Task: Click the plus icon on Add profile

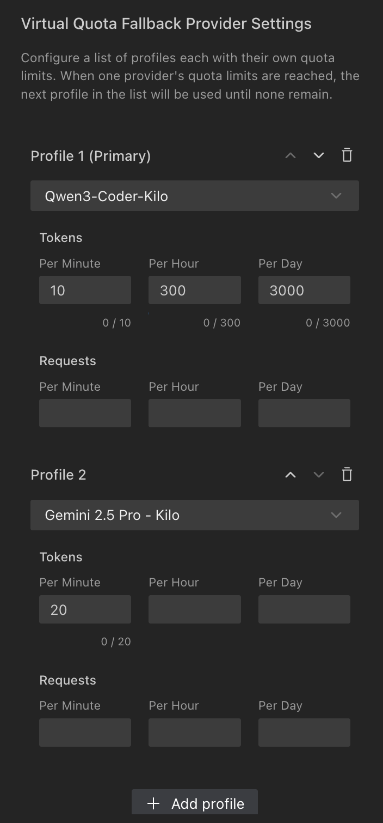Action: [x=153, y=802]
